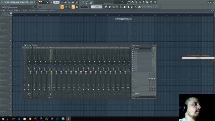Open the OPTIONS menu
The image size is (215, 121).
23,2
